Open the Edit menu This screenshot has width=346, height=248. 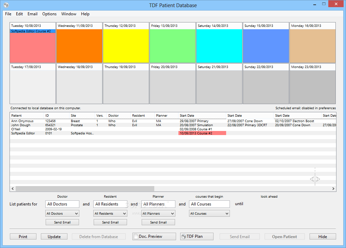[x=19, y=14]
